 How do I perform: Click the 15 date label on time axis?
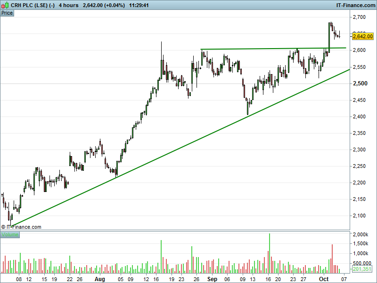44,279
